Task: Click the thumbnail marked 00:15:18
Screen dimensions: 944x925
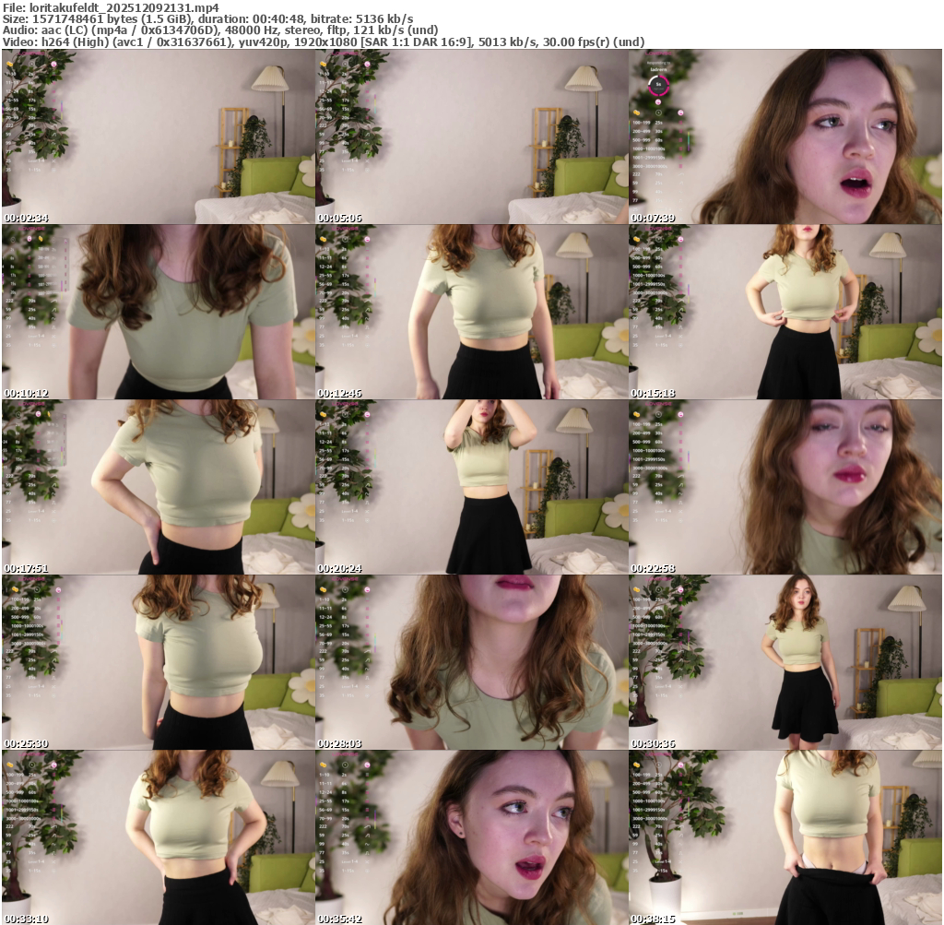Action: pos(785,312)
